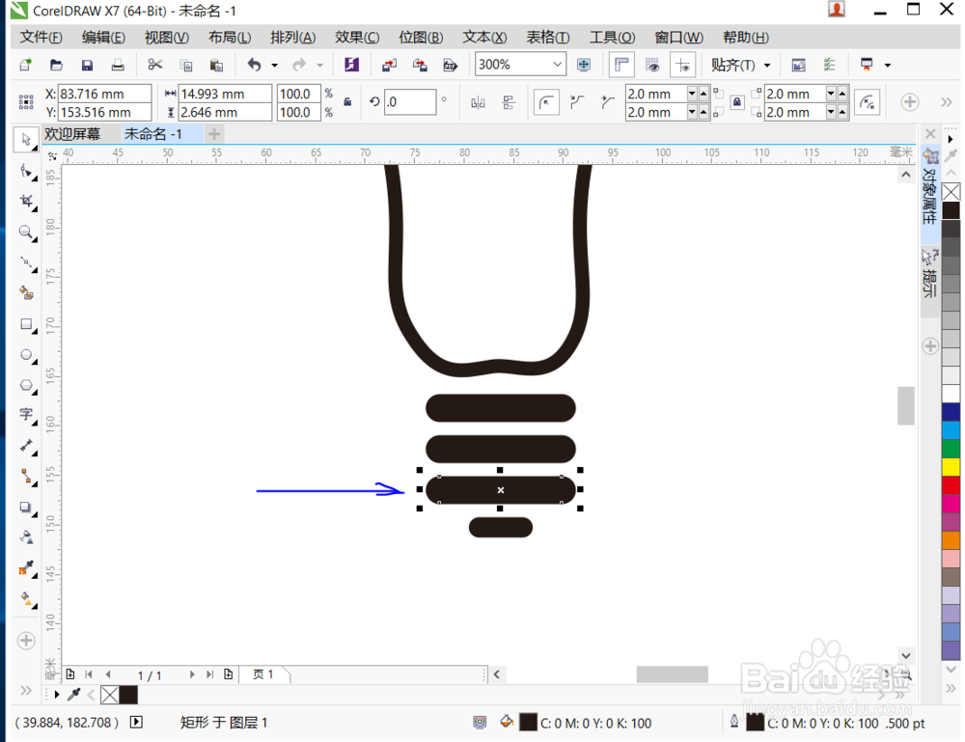Image resolution: width=965 pixels, height=742 pixels.
Task: Click the Import icon
Action: pos(389,65)
